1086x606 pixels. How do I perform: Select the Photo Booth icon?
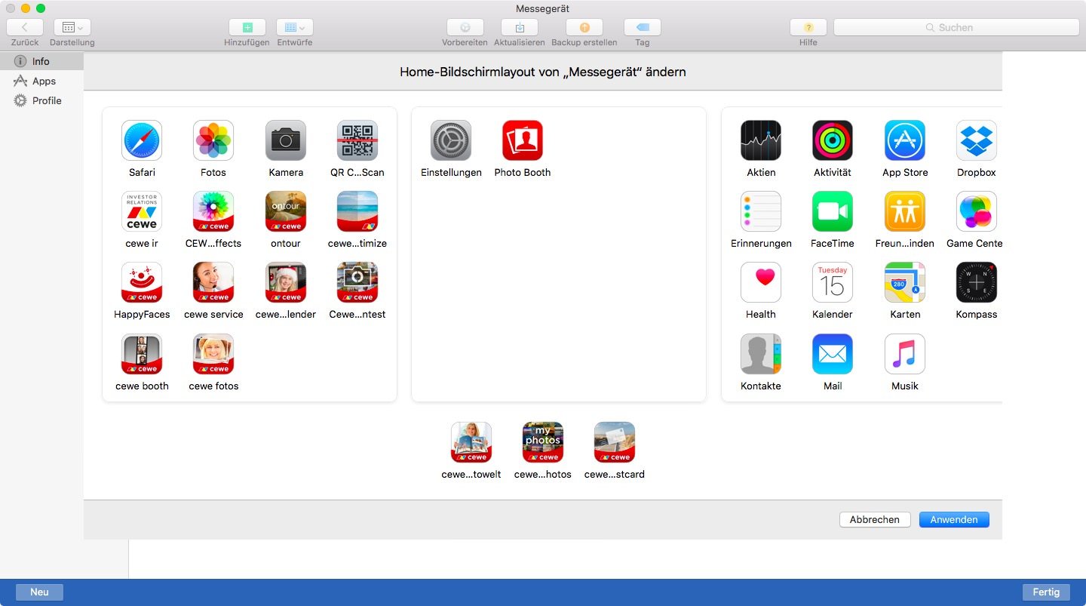[x=523, y=140]
